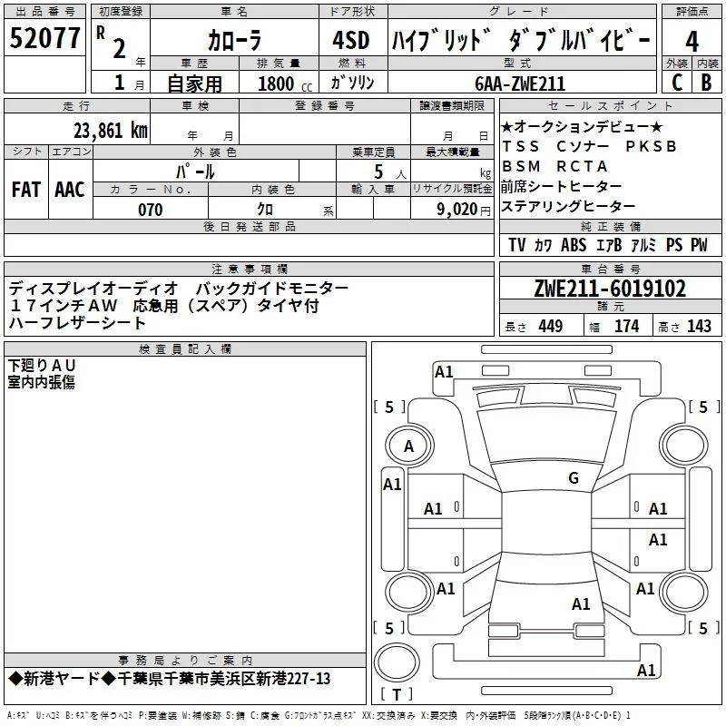Select car name カローラ

click(235, 41)
